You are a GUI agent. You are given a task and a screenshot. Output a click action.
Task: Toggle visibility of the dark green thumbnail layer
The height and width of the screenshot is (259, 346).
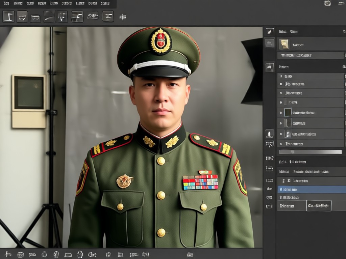281,113
